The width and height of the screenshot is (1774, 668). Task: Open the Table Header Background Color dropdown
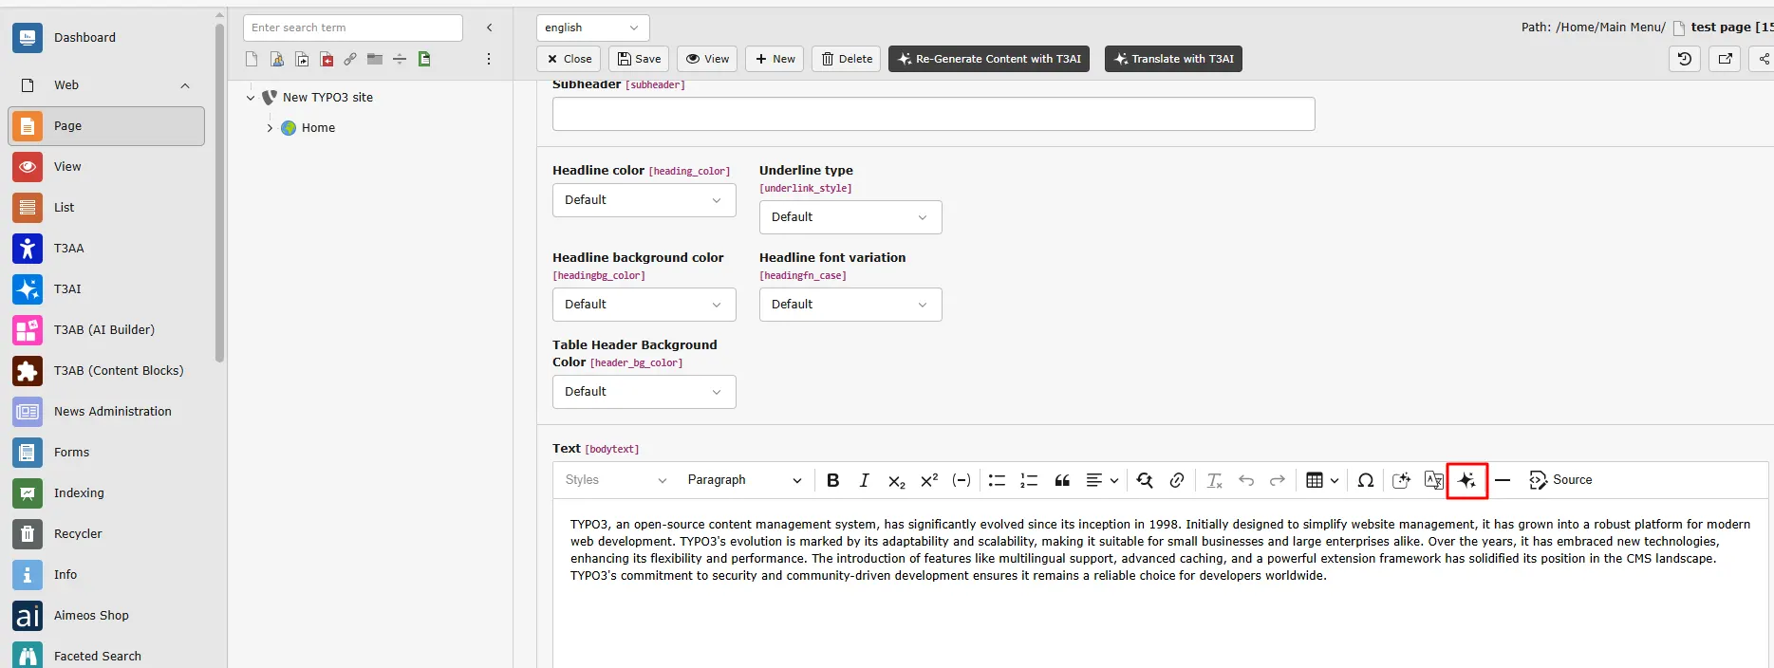click(644, 392)
